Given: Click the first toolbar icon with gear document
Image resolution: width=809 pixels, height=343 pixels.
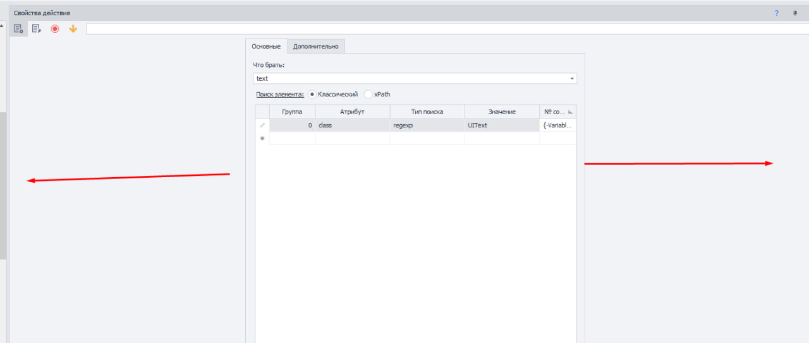Looking at the screenshot, I should 18,28.
